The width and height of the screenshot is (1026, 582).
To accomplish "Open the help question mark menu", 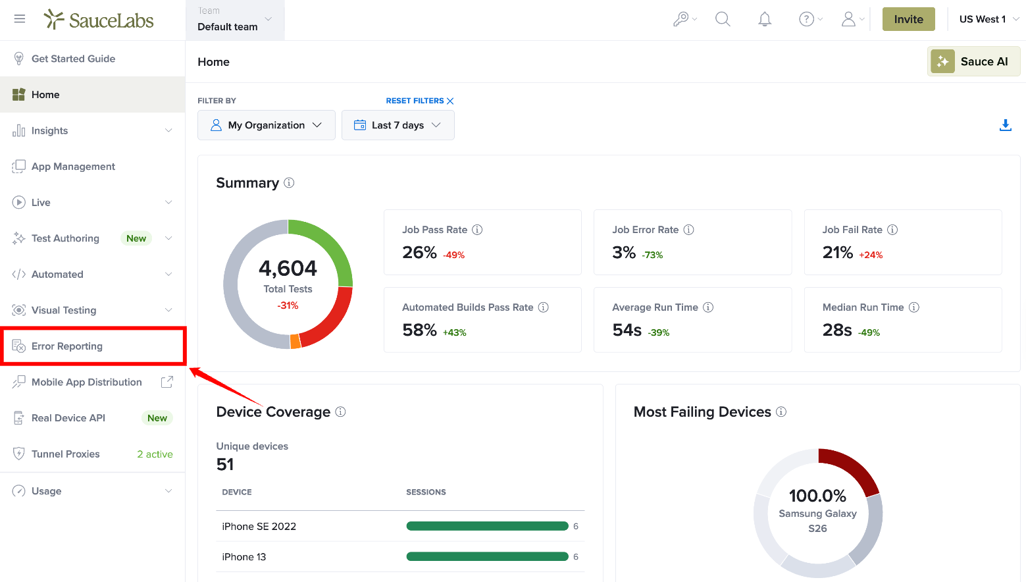I will [x=810, y=19].
